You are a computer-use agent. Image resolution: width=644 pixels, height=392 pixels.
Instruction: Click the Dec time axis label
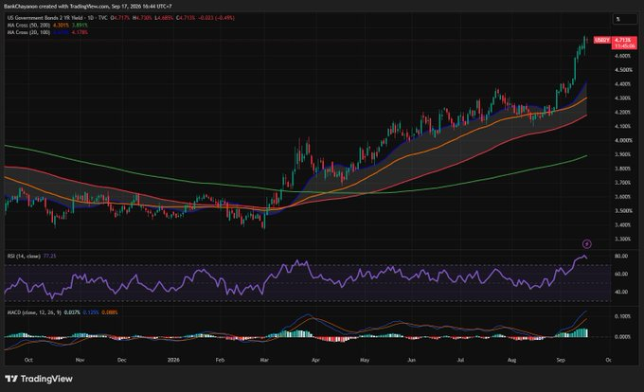tap(122, 360)
